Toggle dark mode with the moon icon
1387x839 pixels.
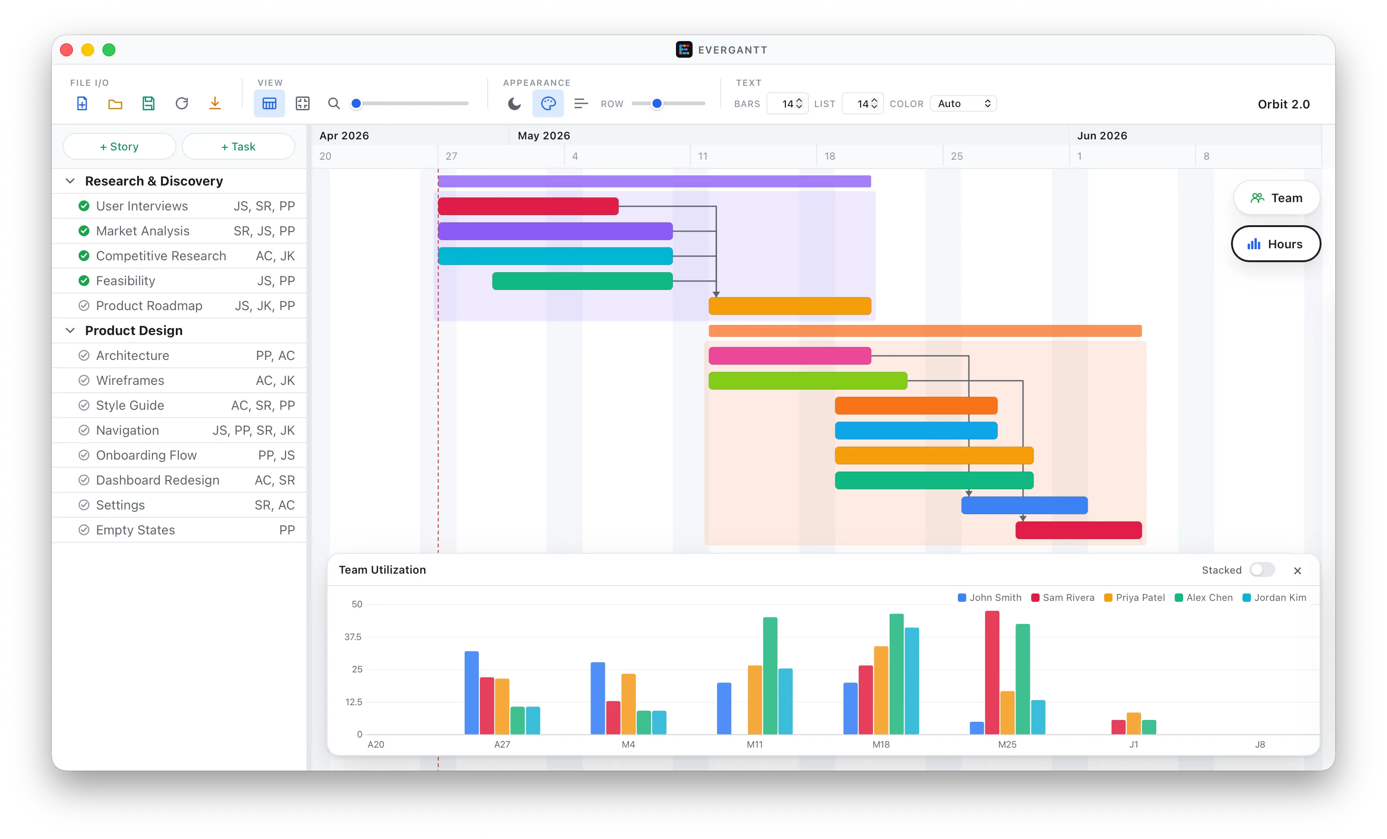[514, 104]
